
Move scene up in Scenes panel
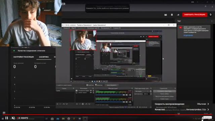click(63, 104)
